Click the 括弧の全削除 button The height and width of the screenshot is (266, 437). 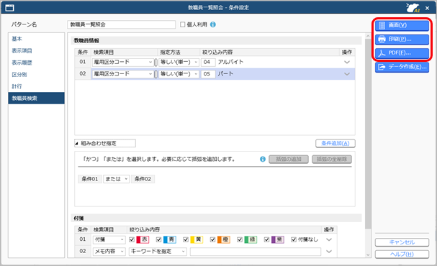(332, 159)
